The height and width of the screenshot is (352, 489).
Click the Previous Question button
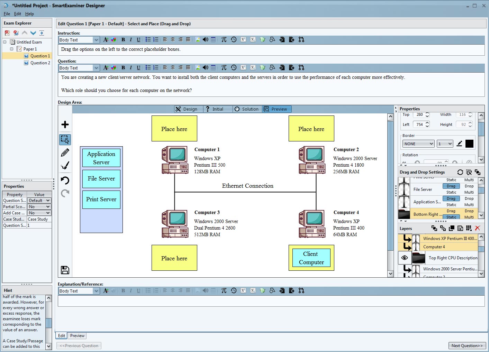point(79,345)
